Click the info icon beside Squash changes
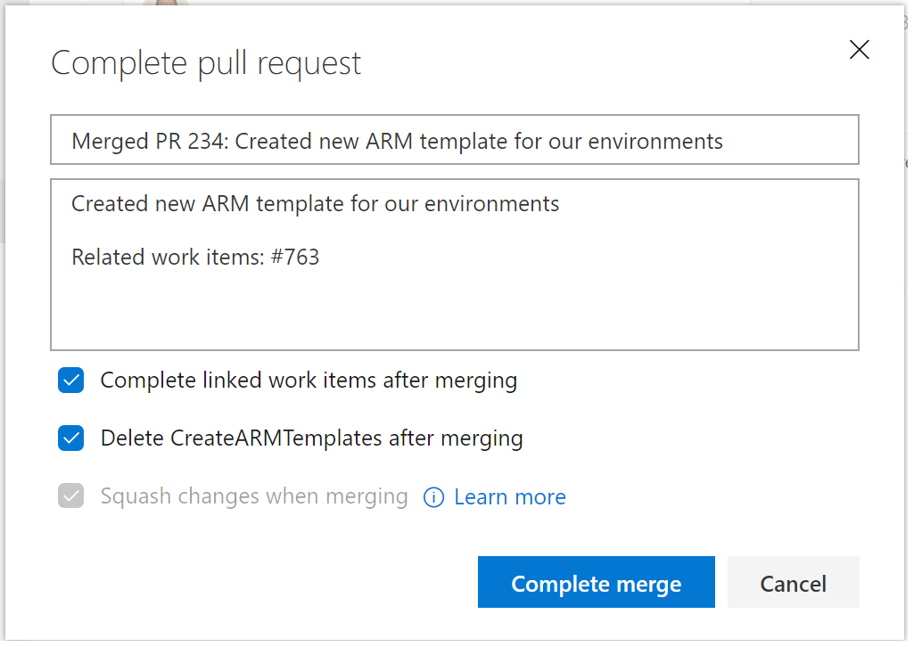The width and height of the screenshot is (922, 647). tap(433, 497)
